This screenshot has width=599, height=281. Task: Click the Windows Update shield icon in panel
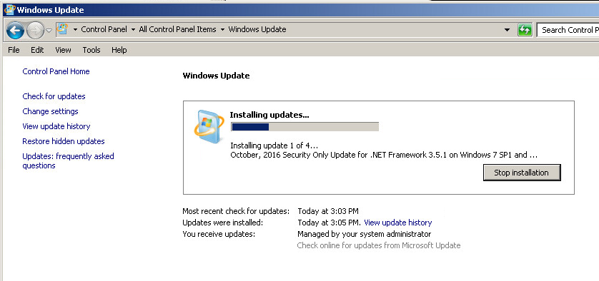209,126
